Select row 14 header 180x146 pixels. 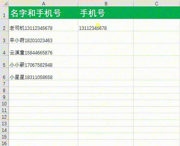4,130
